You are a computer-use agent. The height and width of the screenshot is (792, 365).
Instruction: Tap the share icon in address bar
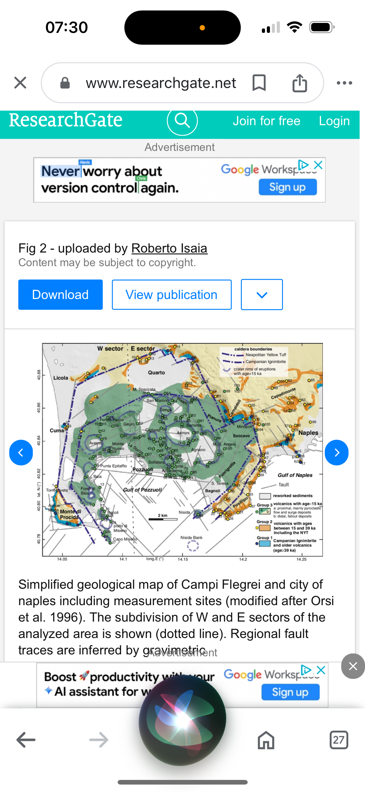click(299, 83)
